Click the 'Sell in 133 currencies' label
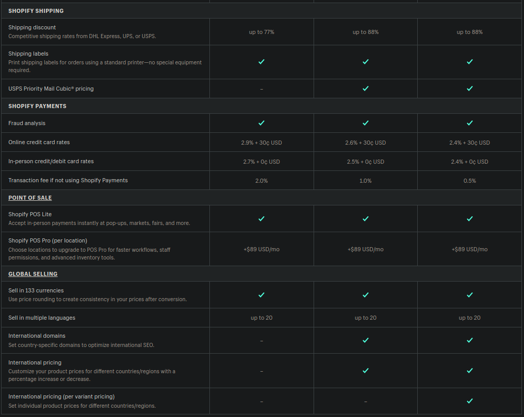Viewport: 524px width, 417px height. pos(36,290)
